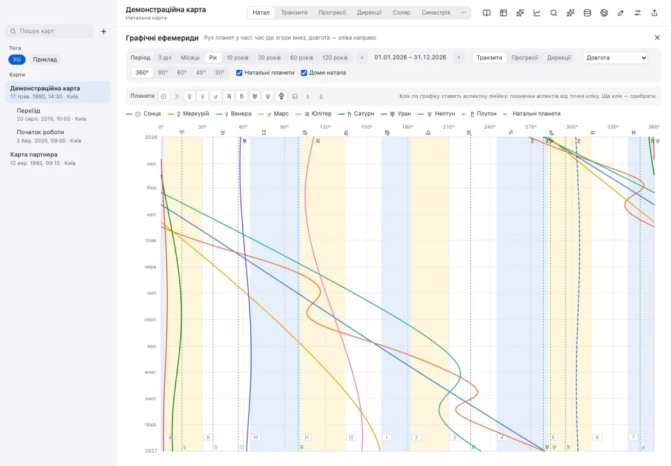Uncheck Натальні планети checkbox
The height and width of the screenshot is (466, 671).
(239, 73)
